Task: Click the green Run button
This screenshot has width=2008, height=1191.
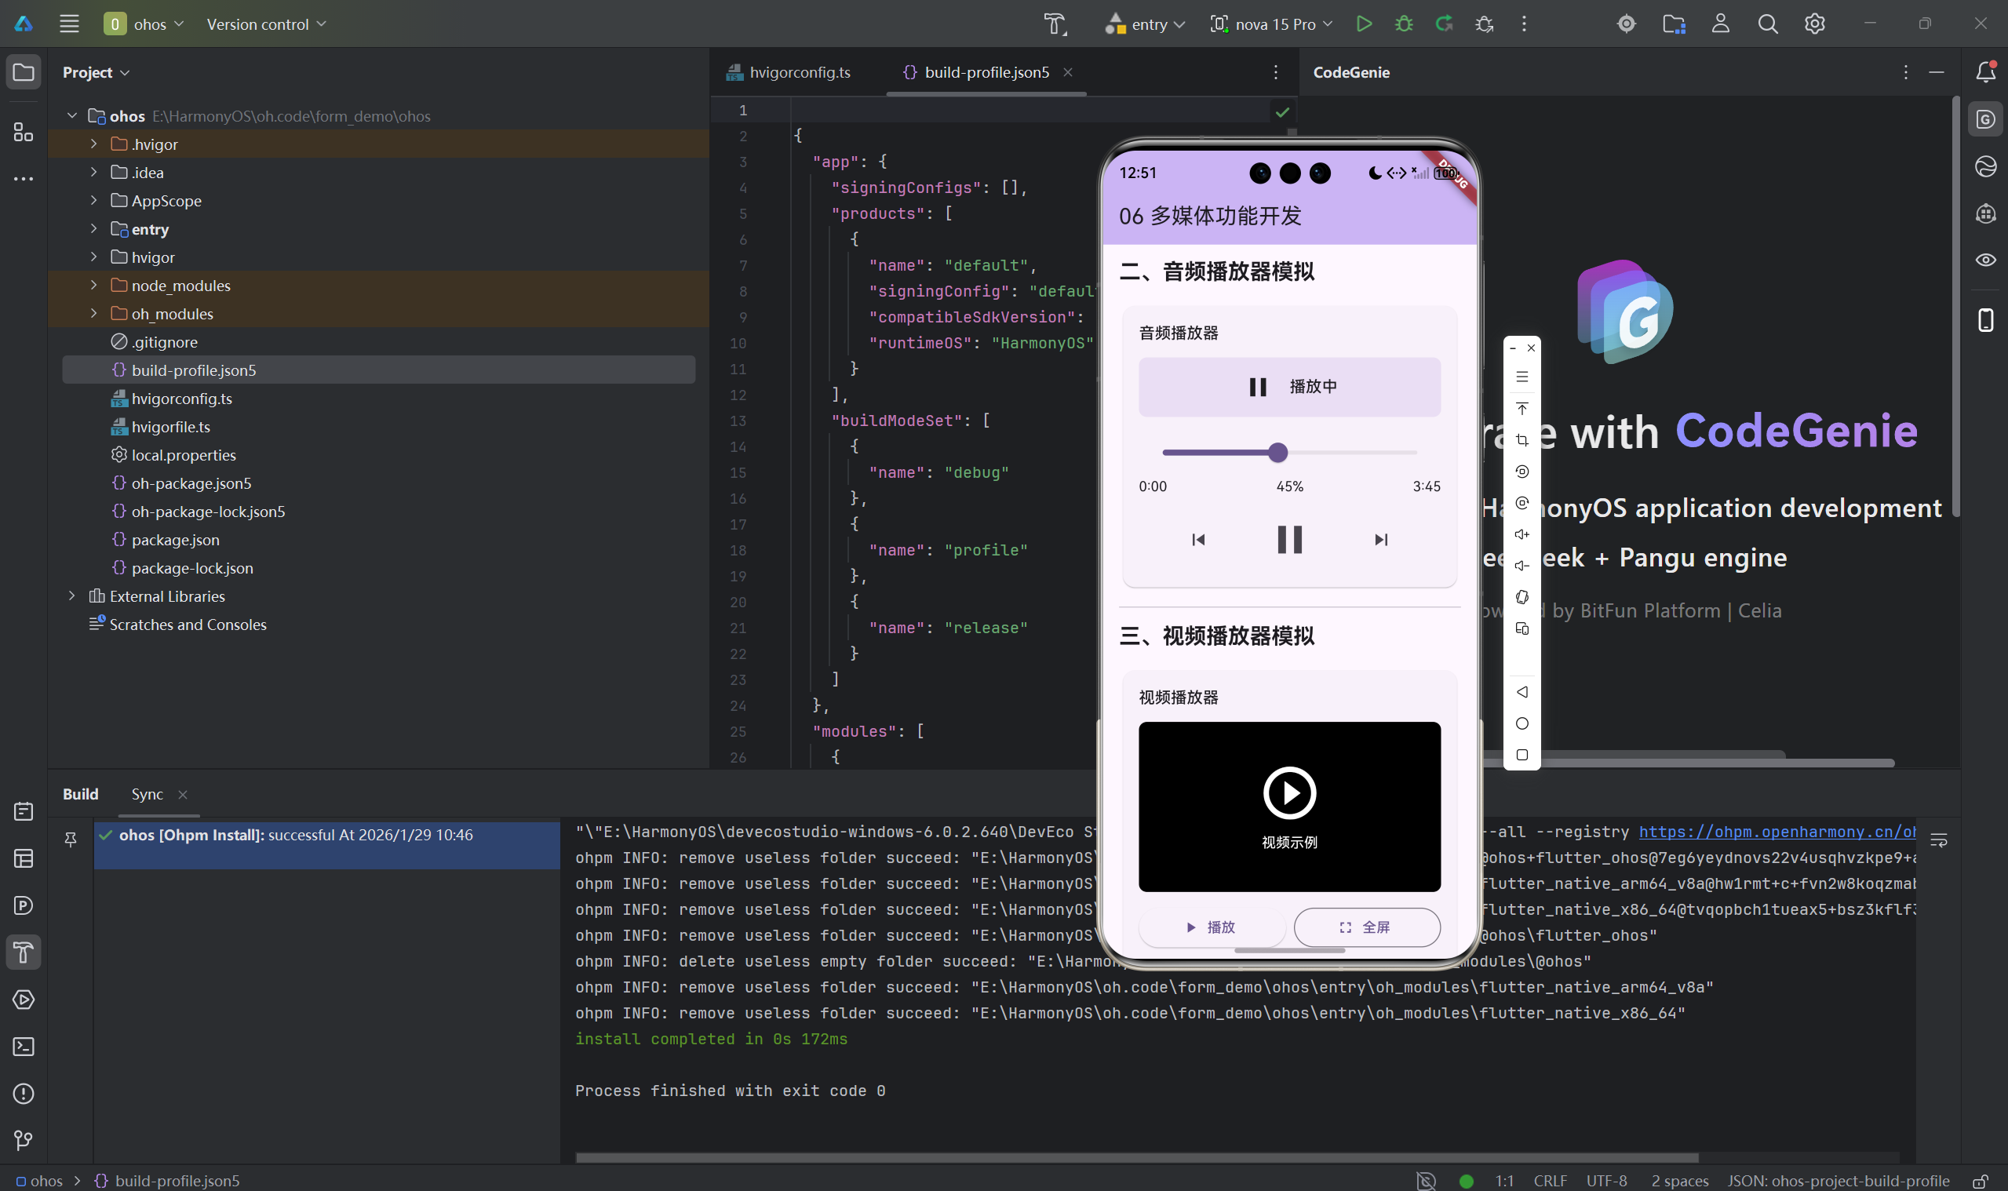Action: [1364, 24]
